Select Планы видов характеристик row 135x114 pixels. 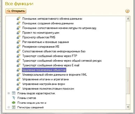(x=36, y=93)
